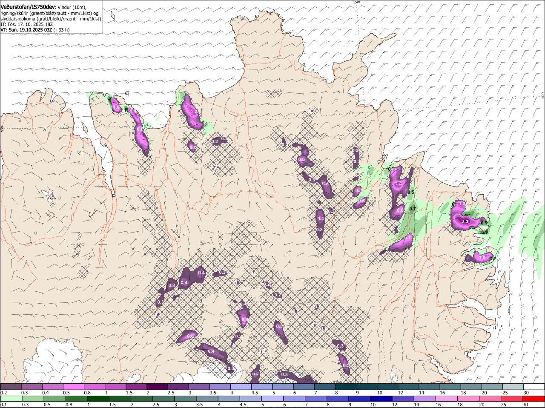Viewport: 545px width, 408px height.
Task: Select the top legend dark purple swatch between 2 and 2.5
Action: coord(157,387)
